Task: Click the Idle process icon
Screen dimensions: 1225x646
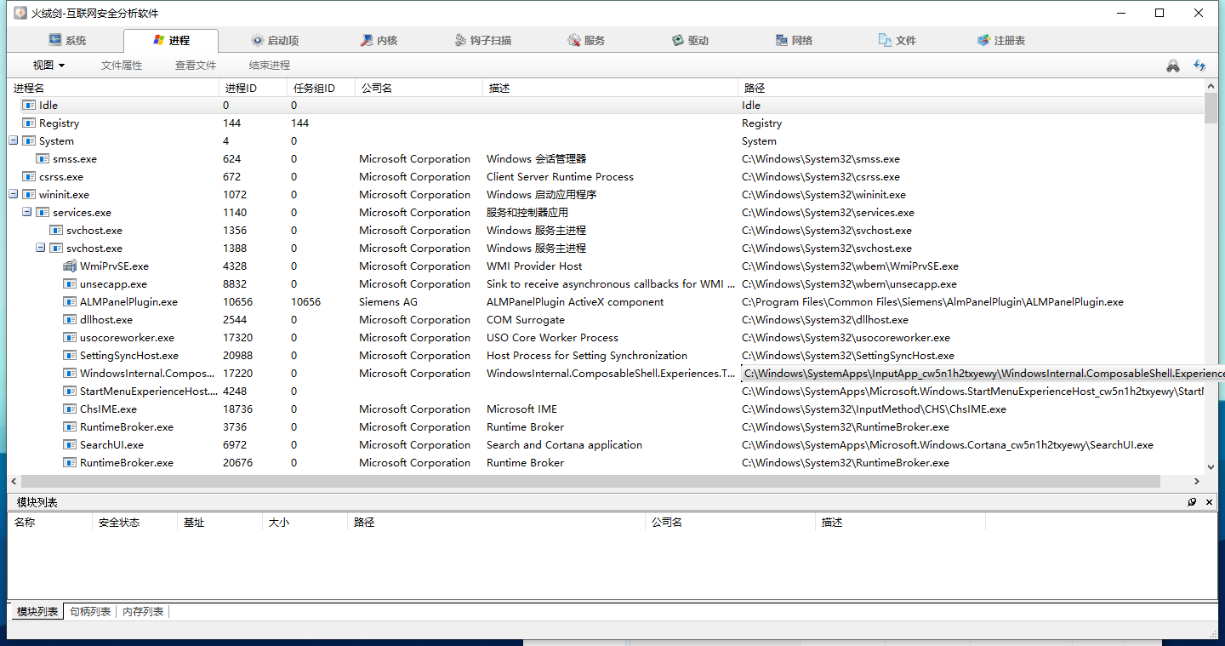Action: point(29,106)
